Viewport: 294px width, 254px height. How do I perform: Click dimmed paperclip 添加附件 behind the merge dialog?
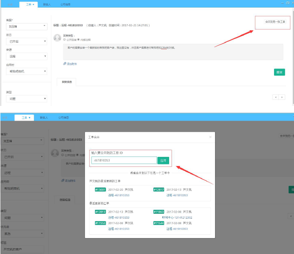click(63, 180)
